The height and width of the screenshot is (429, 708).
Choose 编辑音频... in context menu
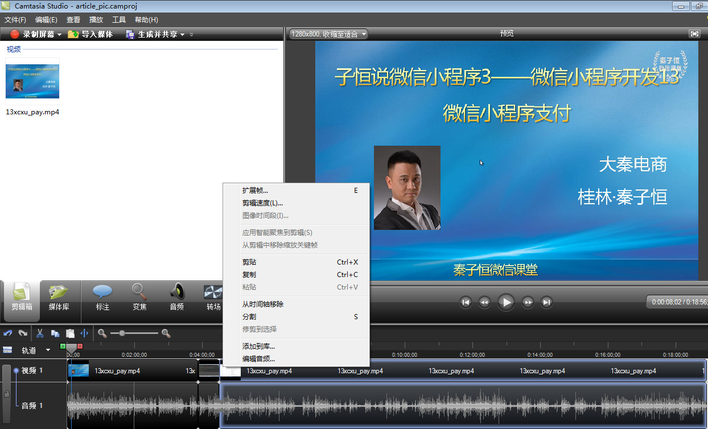296,359
